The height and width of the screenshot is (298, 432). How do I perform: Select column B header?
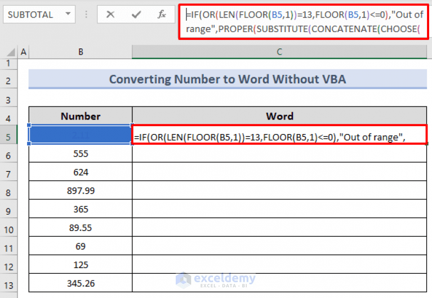click(x=81, y=52)
